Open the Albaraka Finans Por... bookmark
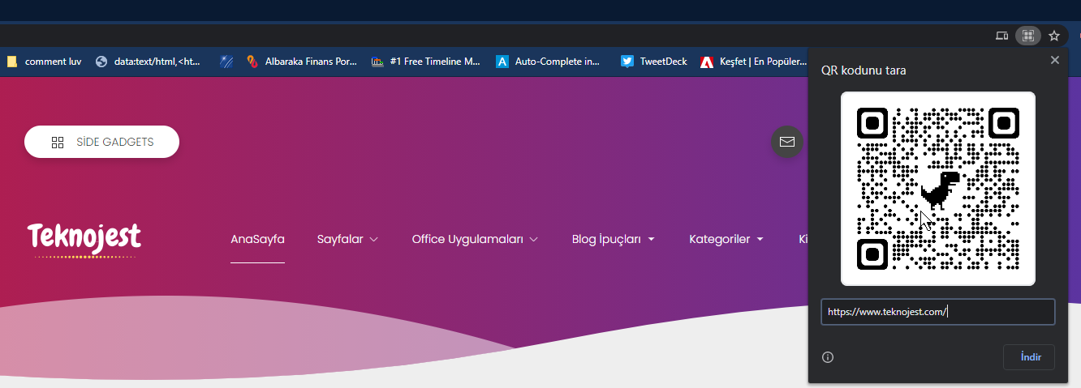The image size is (1081, 388). click(x=301, y=61)
